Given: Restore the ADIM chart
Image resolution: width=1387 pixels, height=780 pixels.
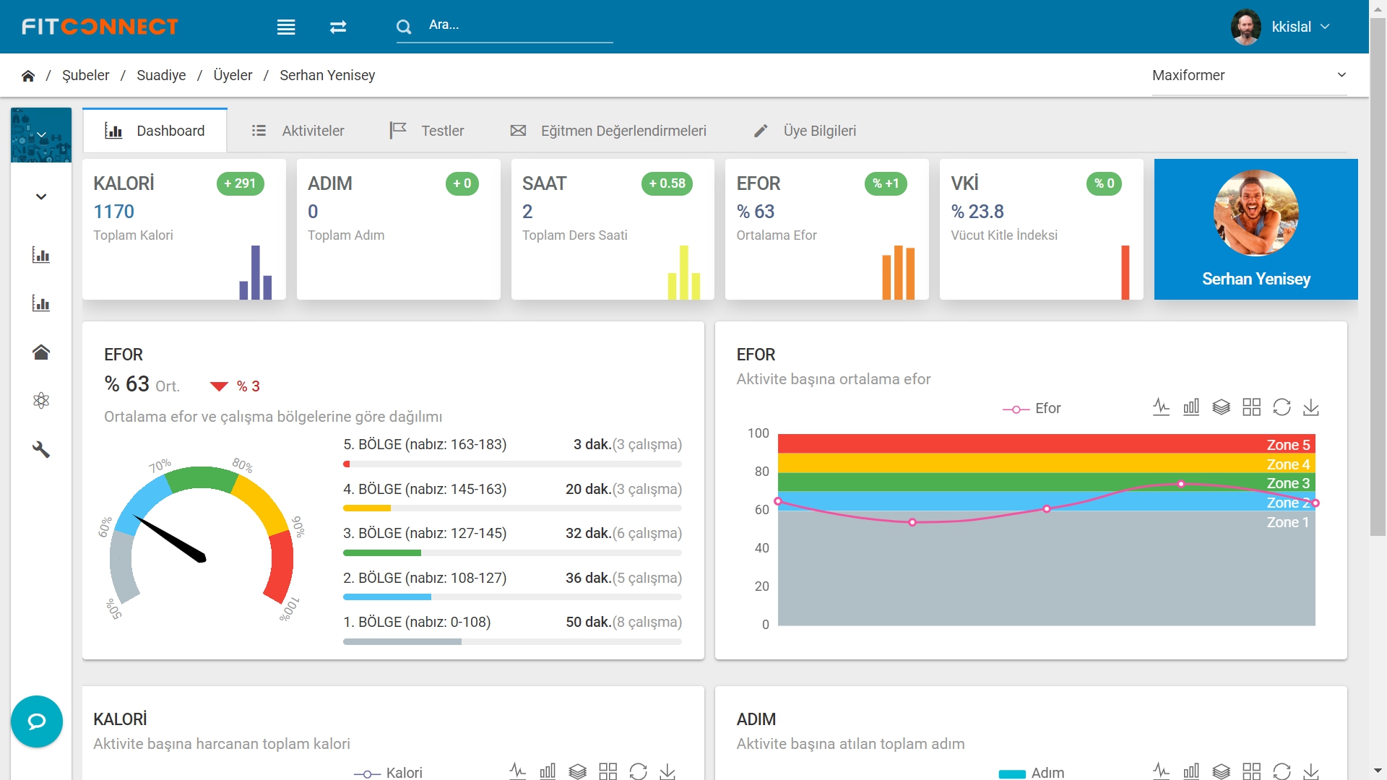Looking at the screenshot, I should click(x=1282, y=771).
